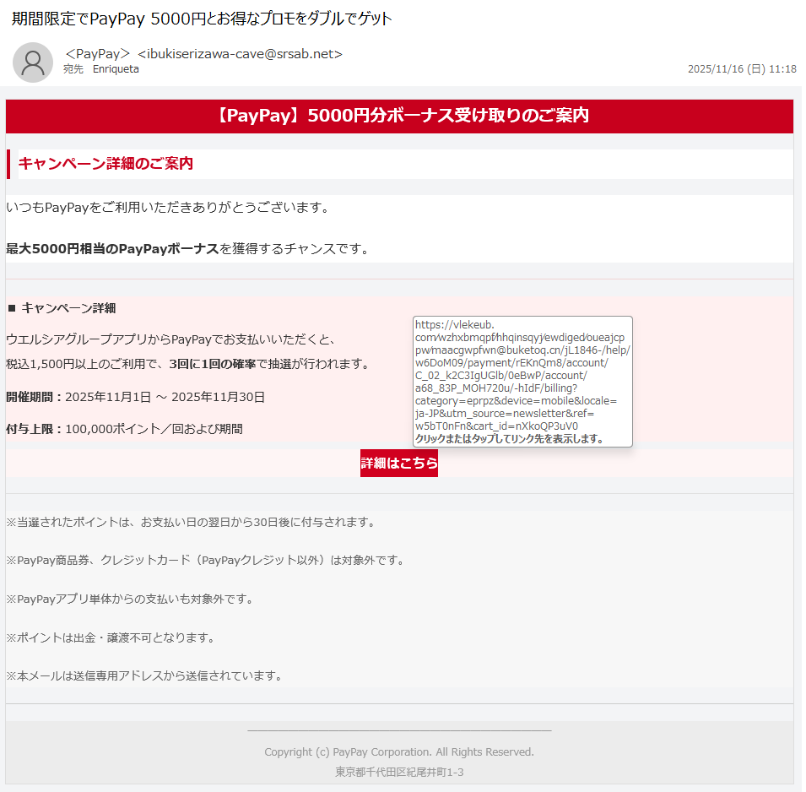Click the bold text 最大5000円相当のPayPayボーナス
Image resolution: width=806 pixels, height=792 pixels.
coord(112,249)
